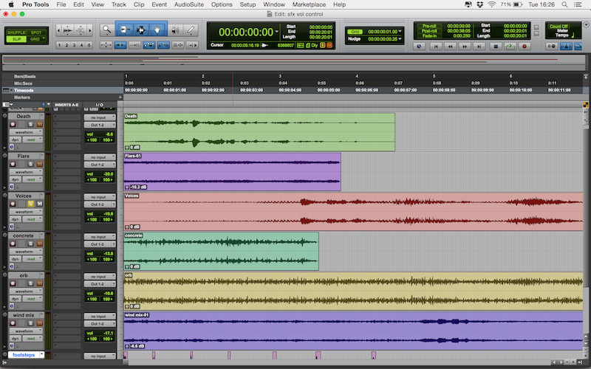Open concrete track Out 1-2 output selector

[98, 244]
